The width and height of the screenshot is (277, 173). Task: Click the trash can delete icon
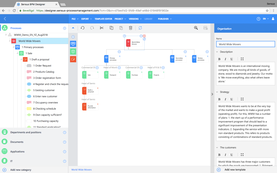(x=130, y=28)
